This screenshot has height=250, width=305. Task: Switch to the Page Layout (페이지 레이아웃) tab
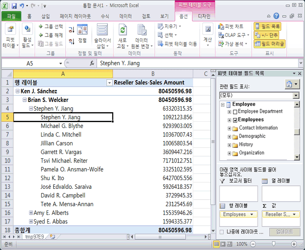pos(75,16)
